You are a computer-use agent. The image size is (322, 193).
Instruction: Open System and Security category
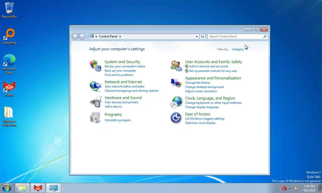click(122, 62)
